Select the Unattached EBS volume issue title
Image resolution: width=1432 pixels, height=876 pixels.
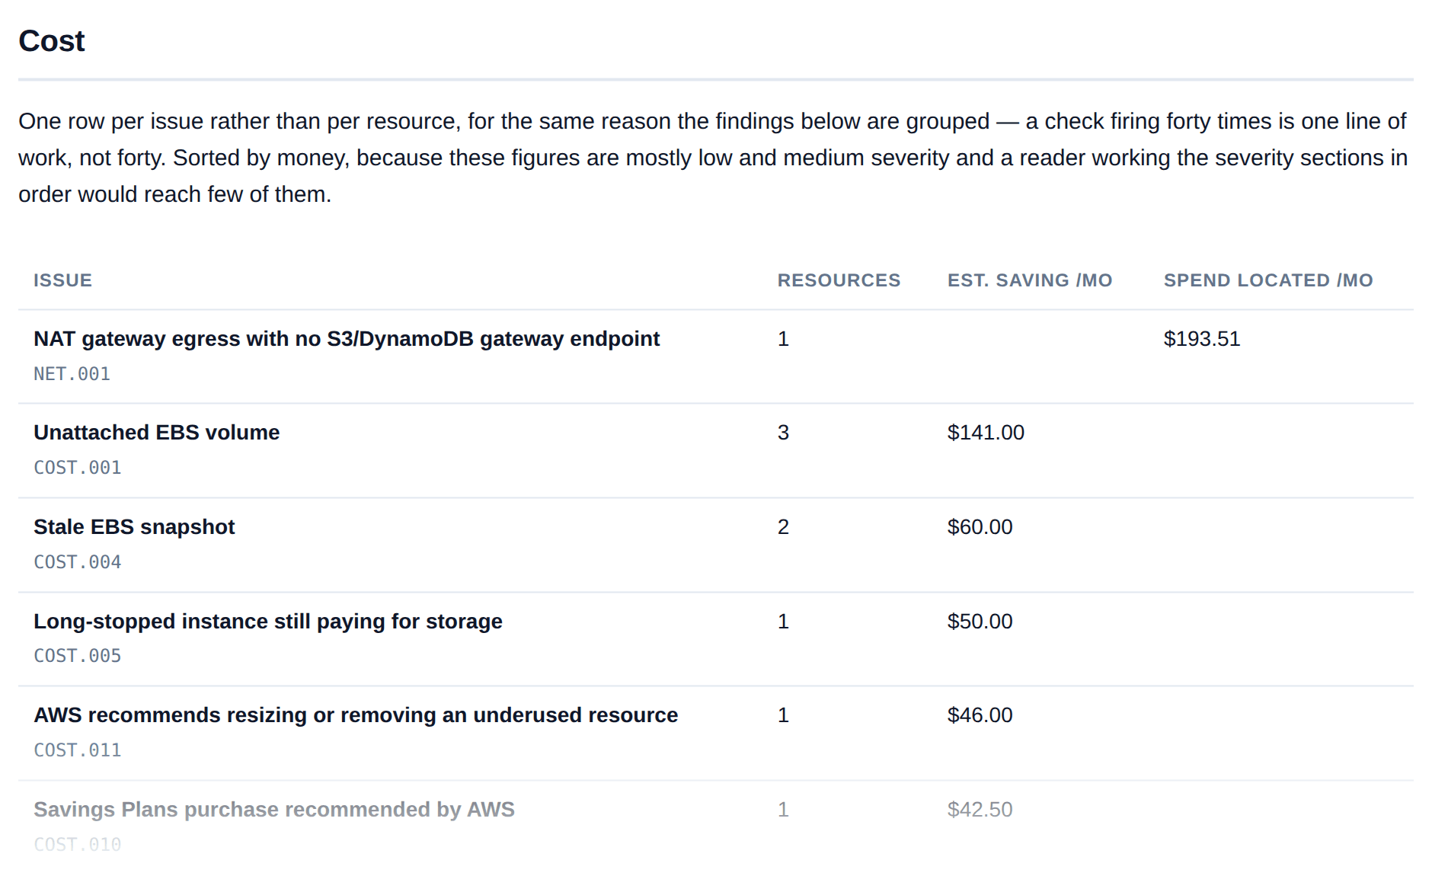[157, 433]
